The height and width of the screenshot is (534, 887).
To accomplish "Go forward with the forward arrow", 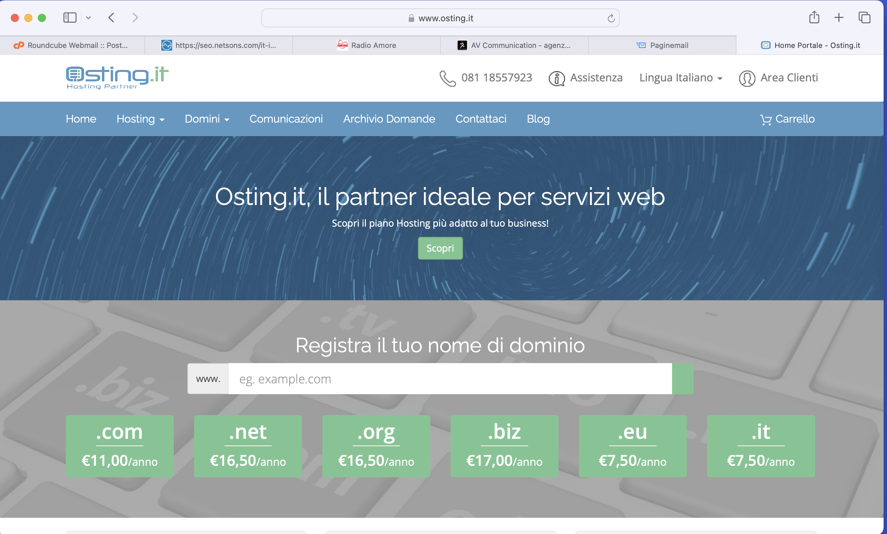I will click(135, 18).
